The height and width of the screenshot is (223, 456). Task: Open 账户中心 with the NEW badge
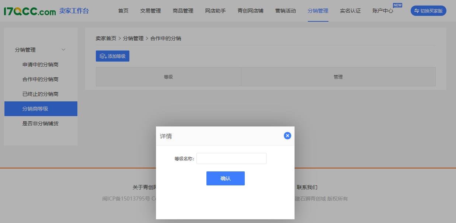point(383,11)
